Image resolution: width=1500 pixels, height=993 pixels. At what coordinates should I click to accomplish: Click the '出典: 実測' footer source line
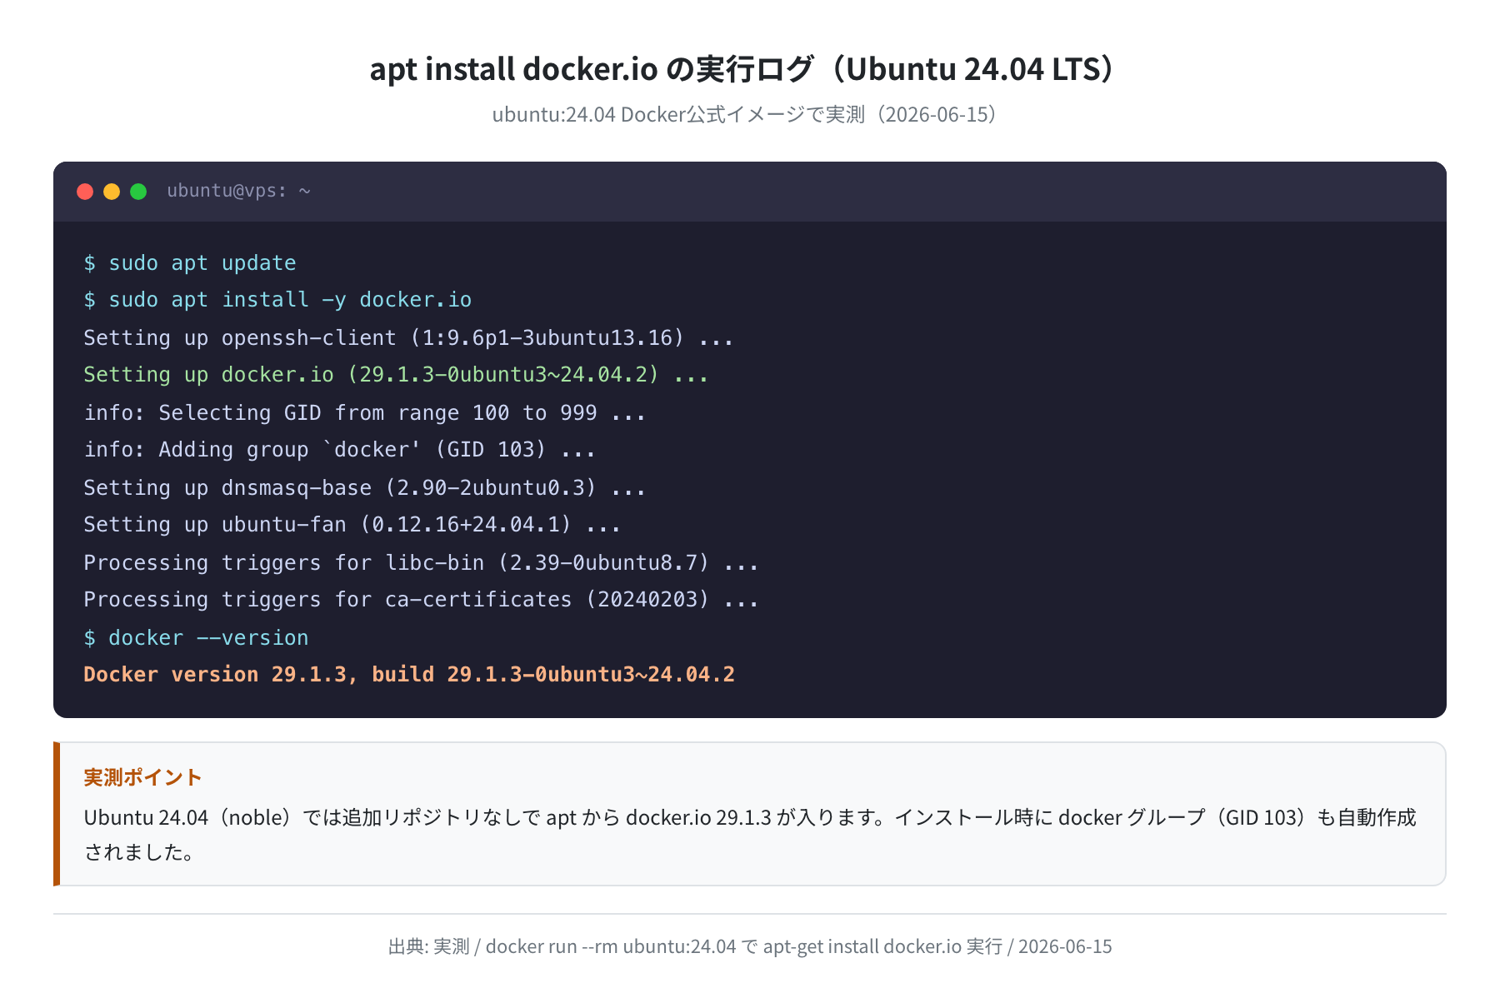[750, 946]
